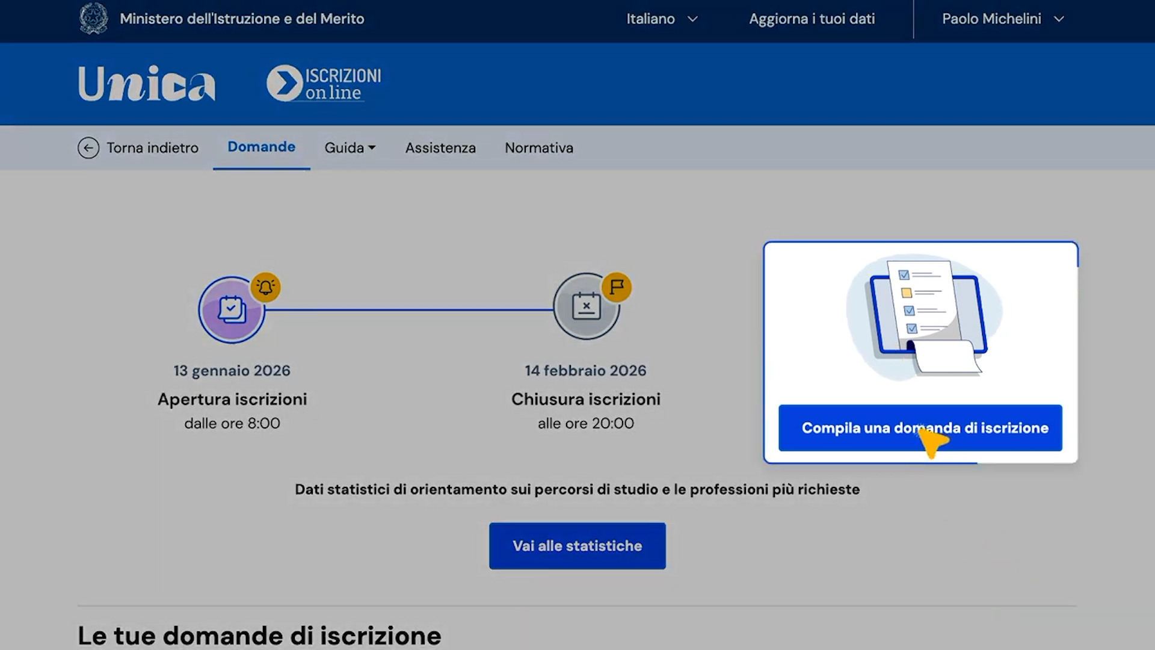The image size is (1155, 650).
Task: Click the Ministero dell'Istruzione header link
Action: click(x=242, y=19)
